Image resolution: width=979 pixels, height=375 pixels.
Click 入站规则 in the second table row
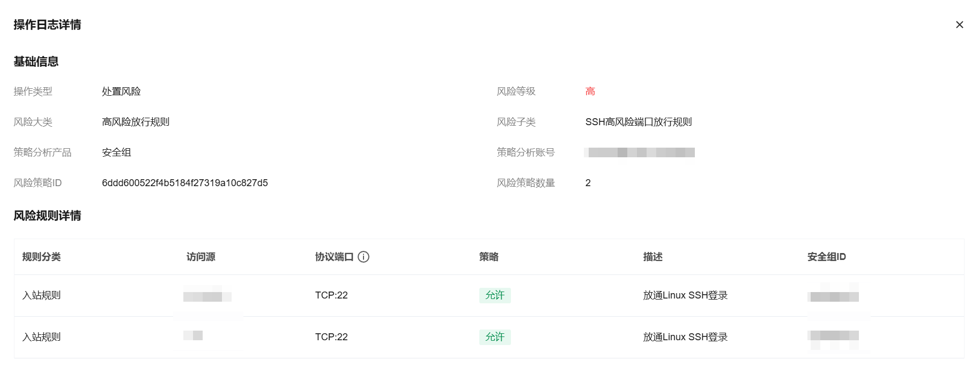[41, 337]
